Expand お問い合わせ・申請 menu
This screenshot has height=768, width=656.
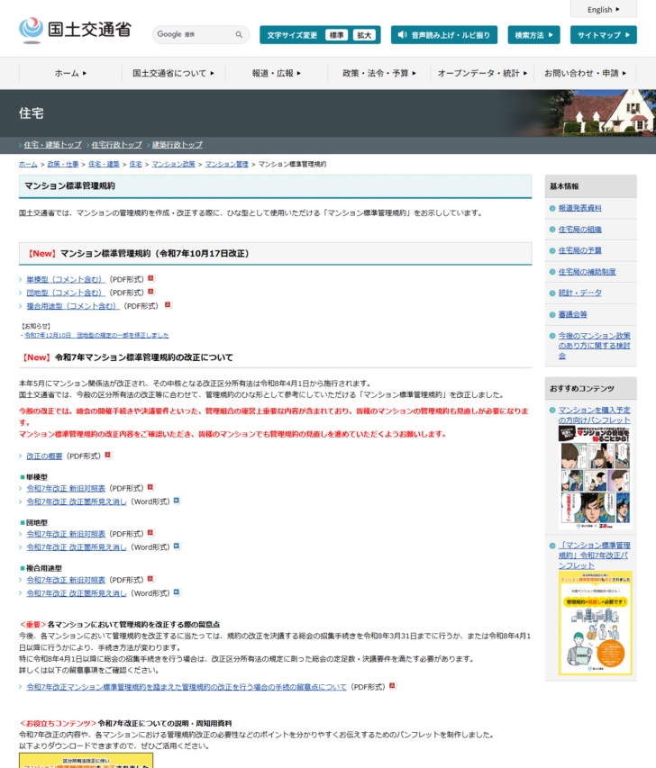click(586, 73)
